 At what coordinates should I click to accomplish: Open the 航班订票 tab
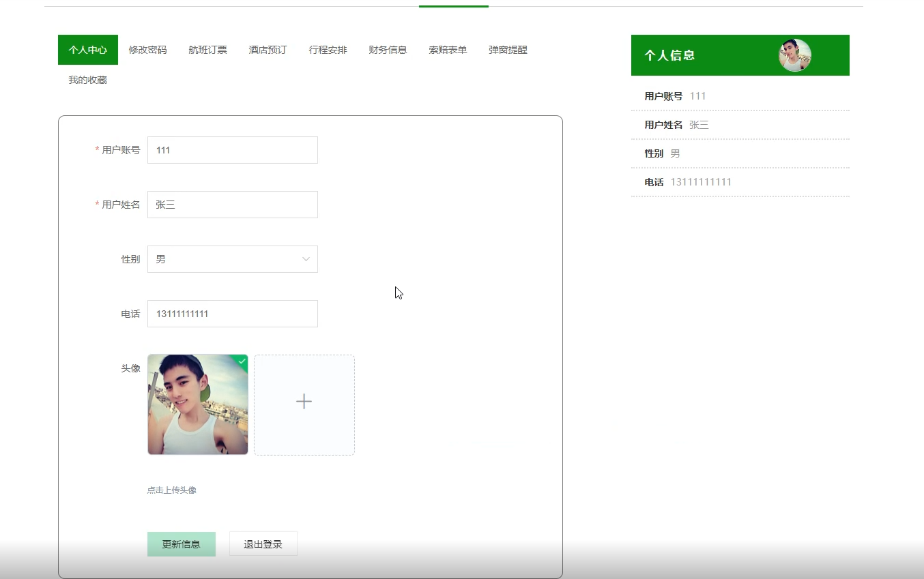point(207,49)
